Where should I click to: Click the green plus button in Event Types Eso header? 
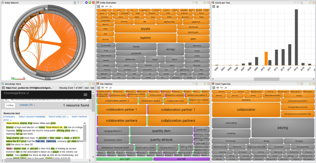(x=310, y=84)
